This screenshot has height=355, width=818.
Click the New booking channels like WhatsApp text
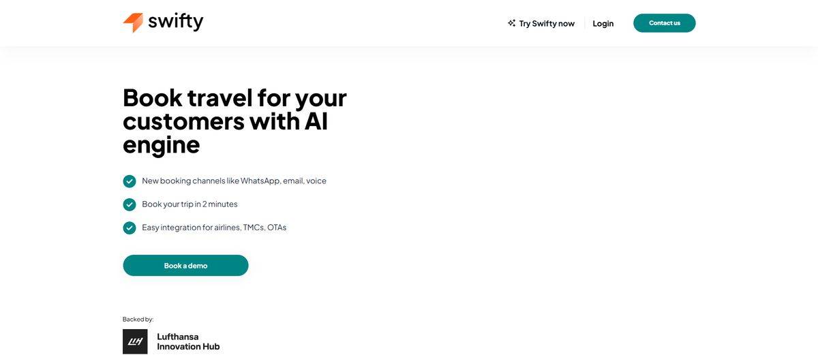[x=234, y=181]
